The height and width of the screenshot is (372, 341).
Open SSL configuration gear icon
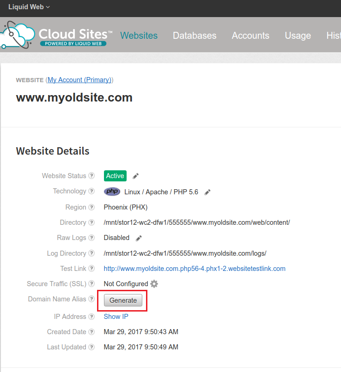[154, 284]
